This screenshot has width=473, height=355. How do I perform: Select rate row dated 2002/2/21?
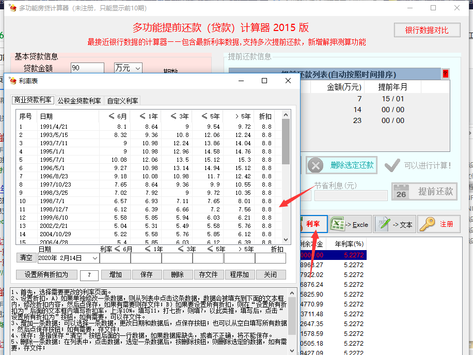click(x=149, y=226)
